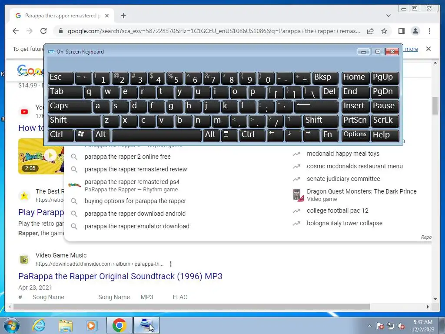Viewport: 445px width, 334px height.
Task: Click the address bar URL
Action: (214, 31)
